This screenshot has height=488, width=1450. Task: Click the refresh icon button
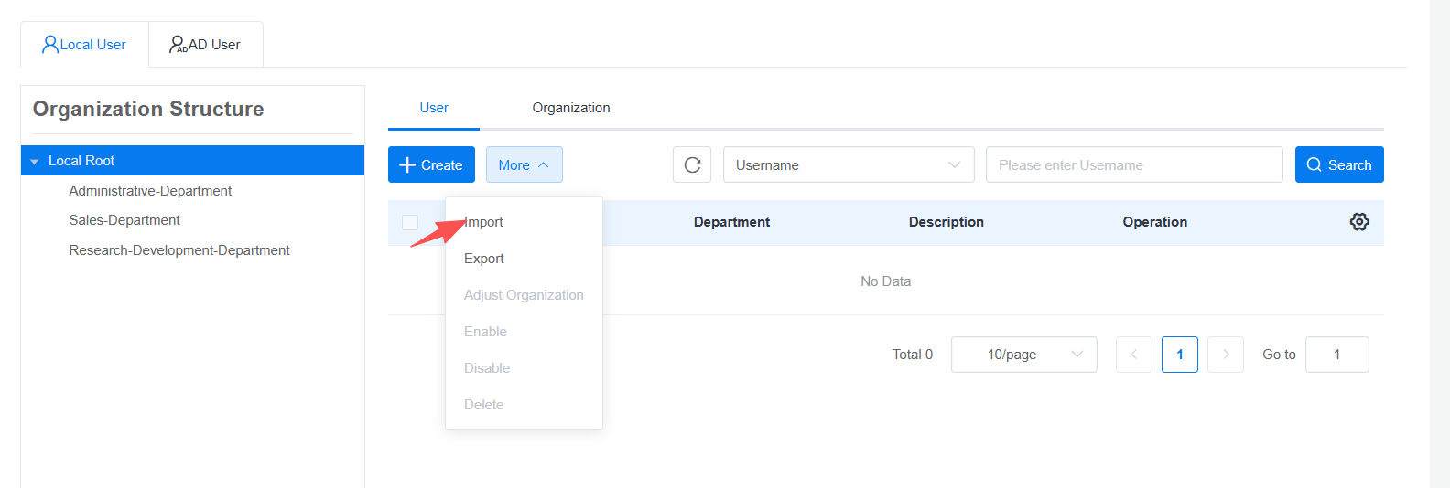coord(692,164)
